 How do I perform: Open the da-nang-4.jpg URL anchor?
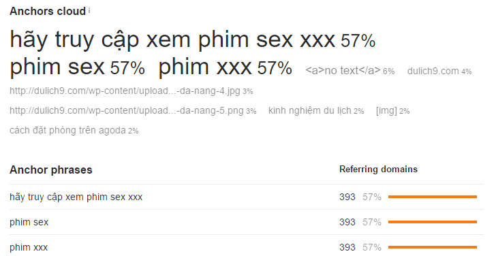(125, 91)
